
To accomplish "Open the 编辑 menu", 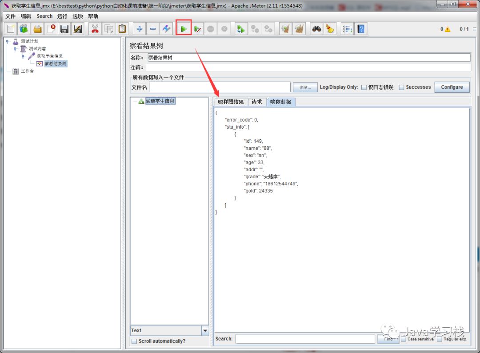I will pyautogui.click(x=26, y=16).
